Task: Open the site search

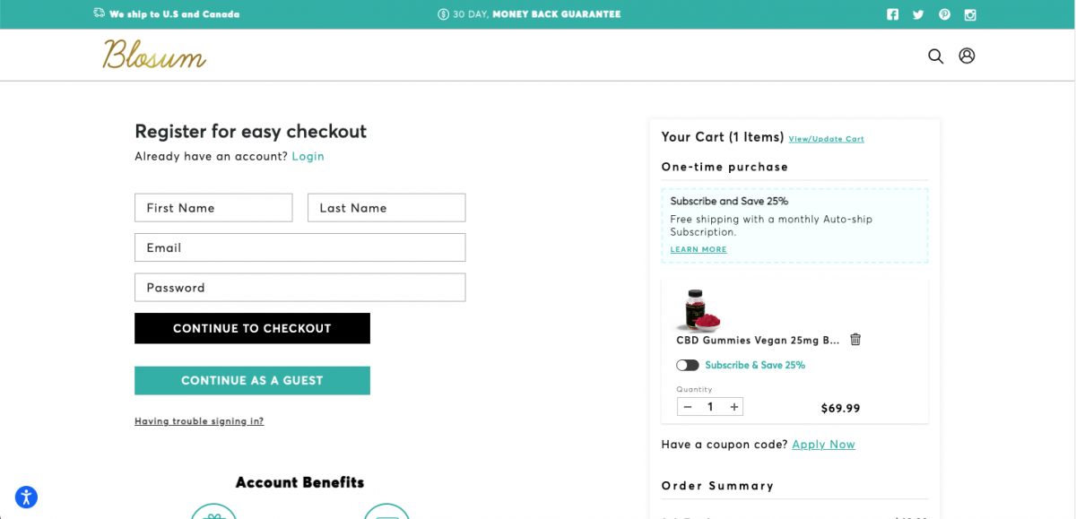Action: click(x=935, y=56)
